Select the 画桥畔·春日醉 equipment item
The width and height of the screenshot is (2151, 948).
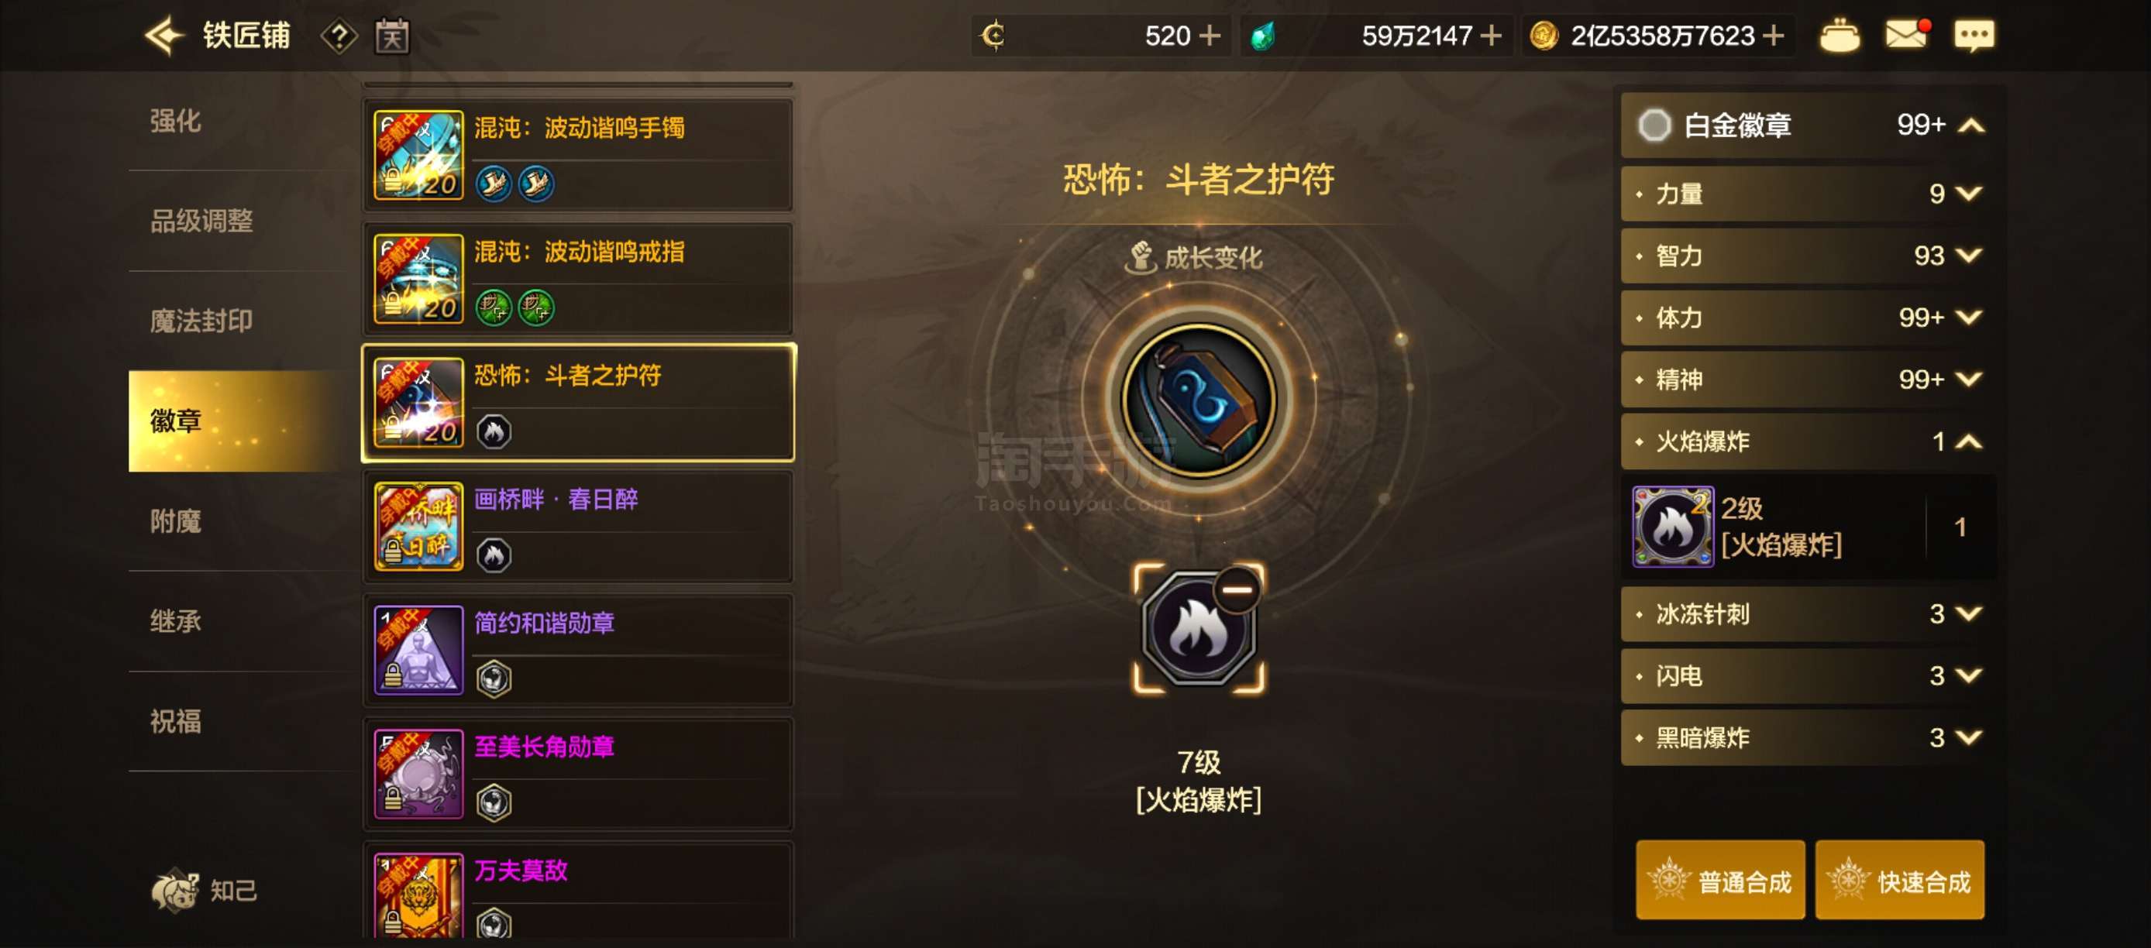tap(578, 527)
